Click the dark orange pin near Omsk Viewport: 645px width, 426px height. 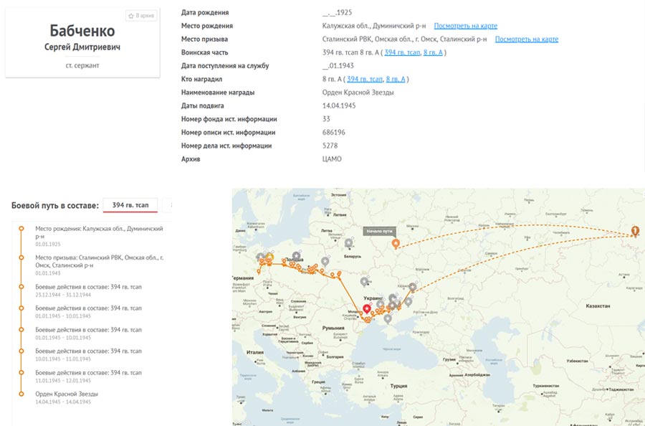pos(634,230)
